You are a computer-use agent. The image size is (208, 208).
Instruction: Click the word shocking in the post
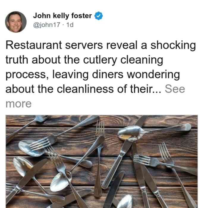[173, 45]
